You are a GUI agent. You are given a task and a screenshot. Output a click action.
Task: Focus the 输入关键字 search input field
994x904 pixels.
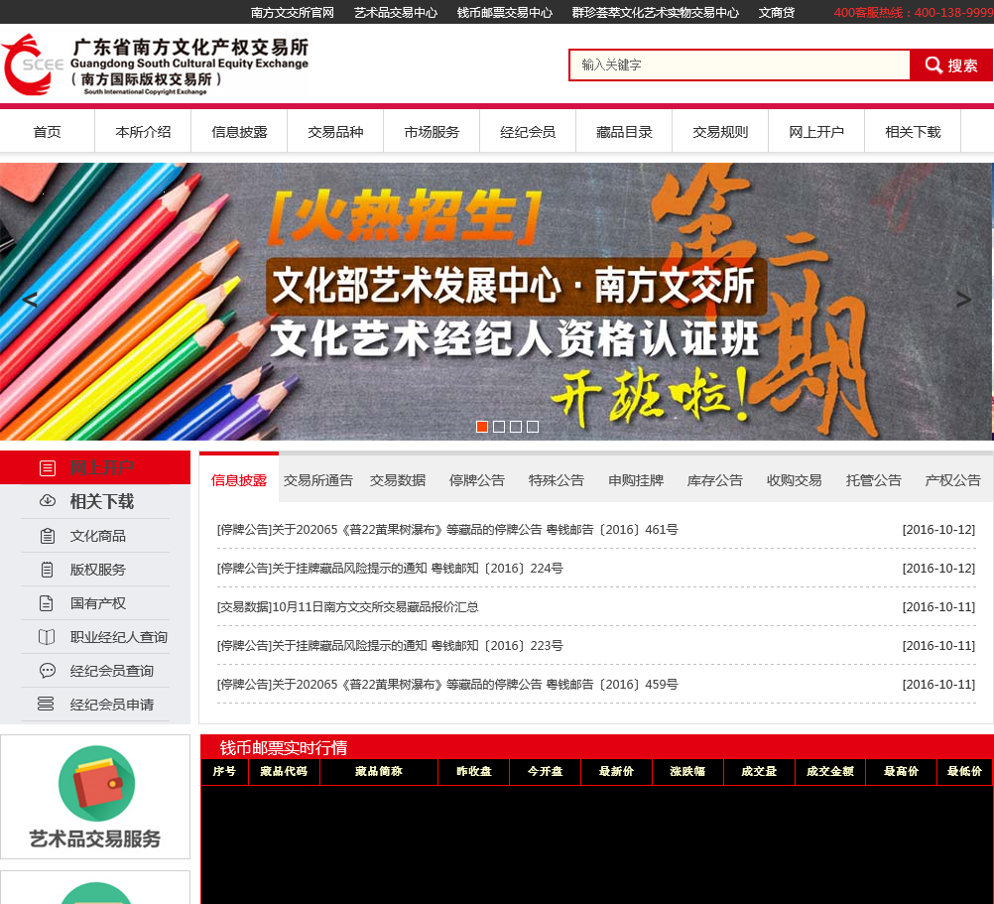point(740,65)
